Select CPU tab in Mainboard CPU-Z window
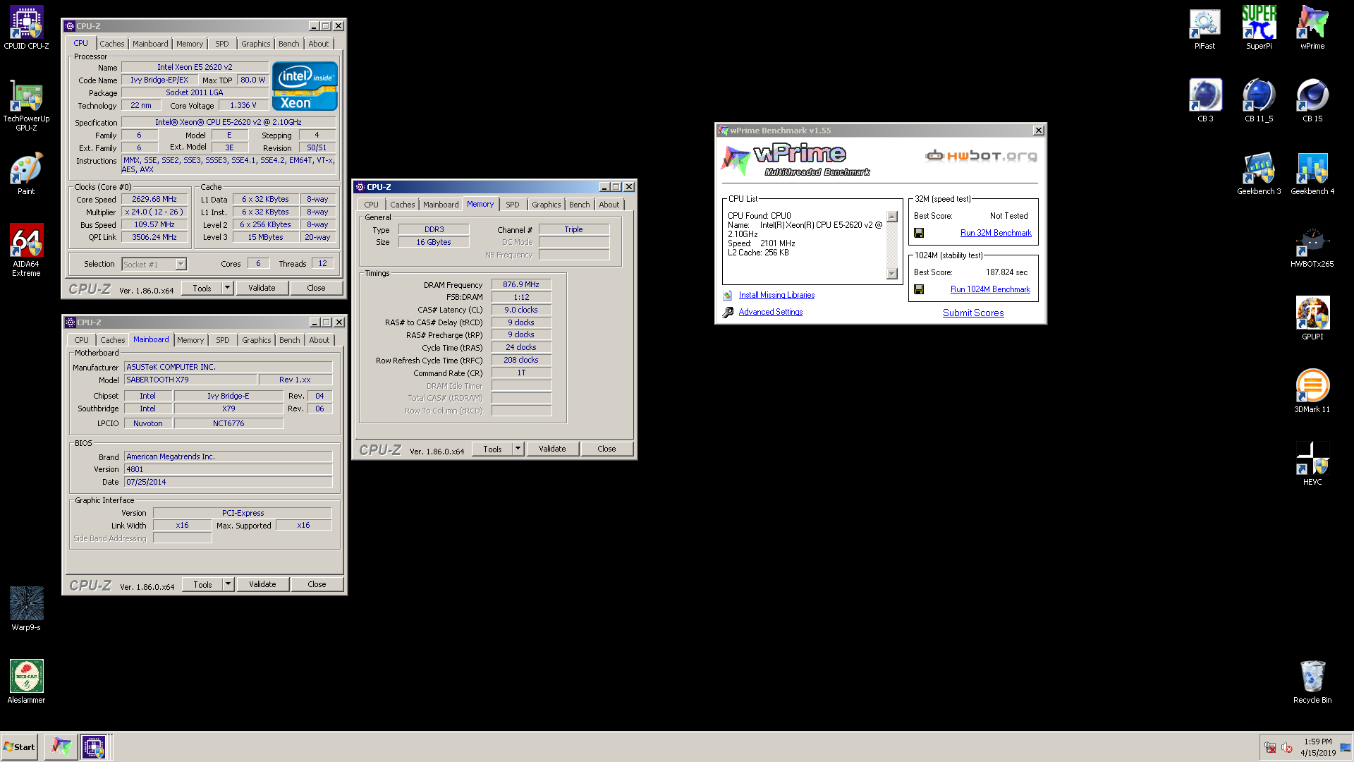Viewport: 1354px width, 762px height. click(x=81, y=340)
